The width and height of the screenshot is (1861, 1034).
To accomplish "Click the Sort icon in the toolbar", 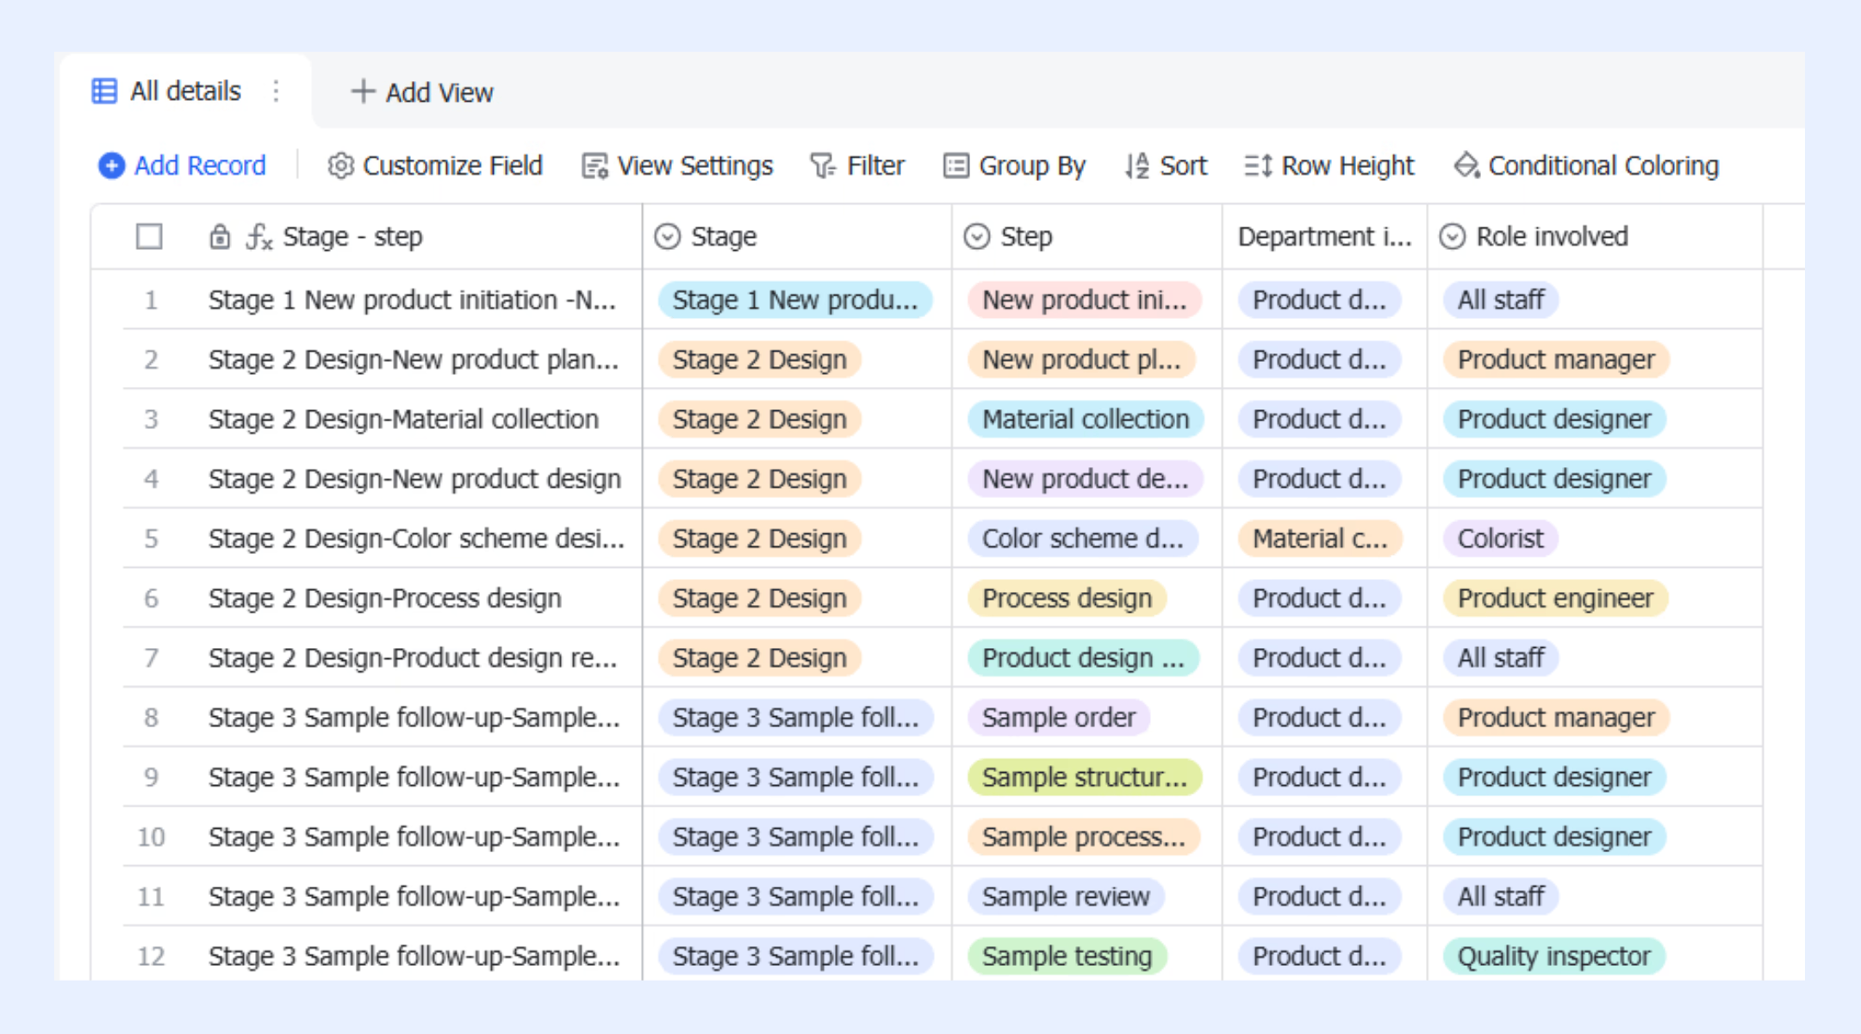I will (x=1136, y=165).
